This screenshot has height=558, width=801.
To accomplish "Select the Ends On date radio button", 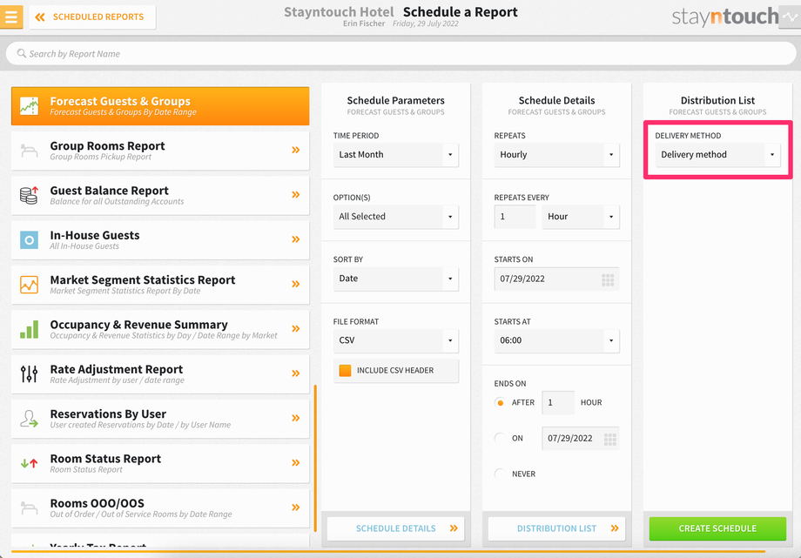I will [x=500, y=438].
